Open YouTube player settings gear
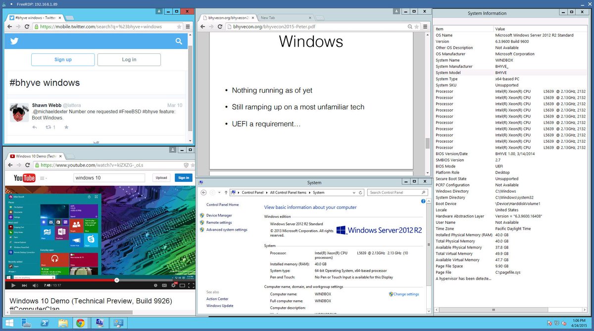Image resolution: width=594 pixels, height=331 pixels. pos(174,286)
